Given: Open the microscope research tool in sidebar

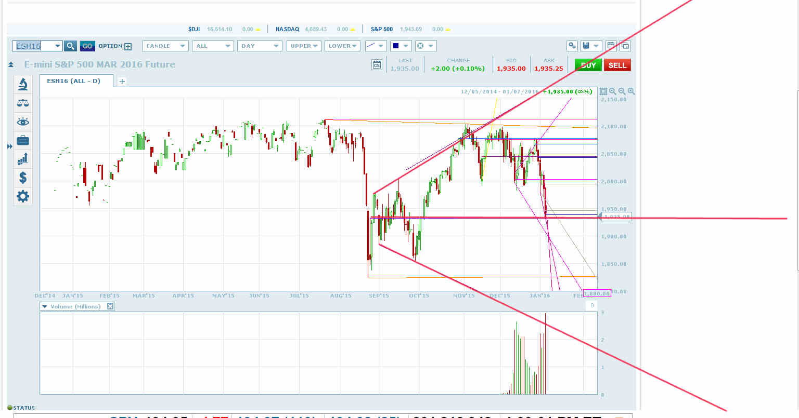Looking at the screenshot, I should pyautogui.click(x=23, y=84).
